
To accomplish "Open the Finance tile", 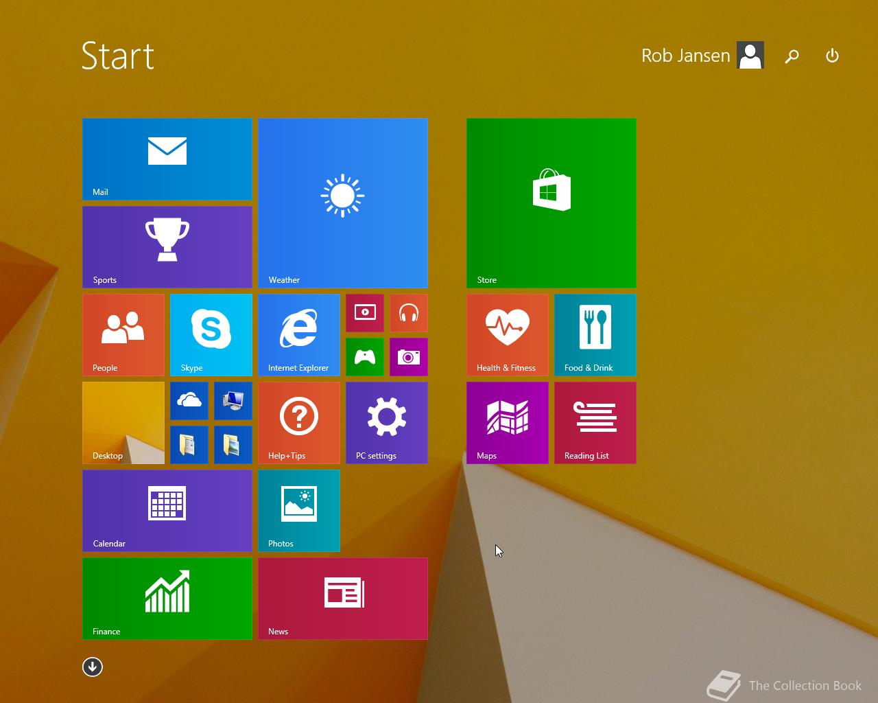I will (167, 599).
